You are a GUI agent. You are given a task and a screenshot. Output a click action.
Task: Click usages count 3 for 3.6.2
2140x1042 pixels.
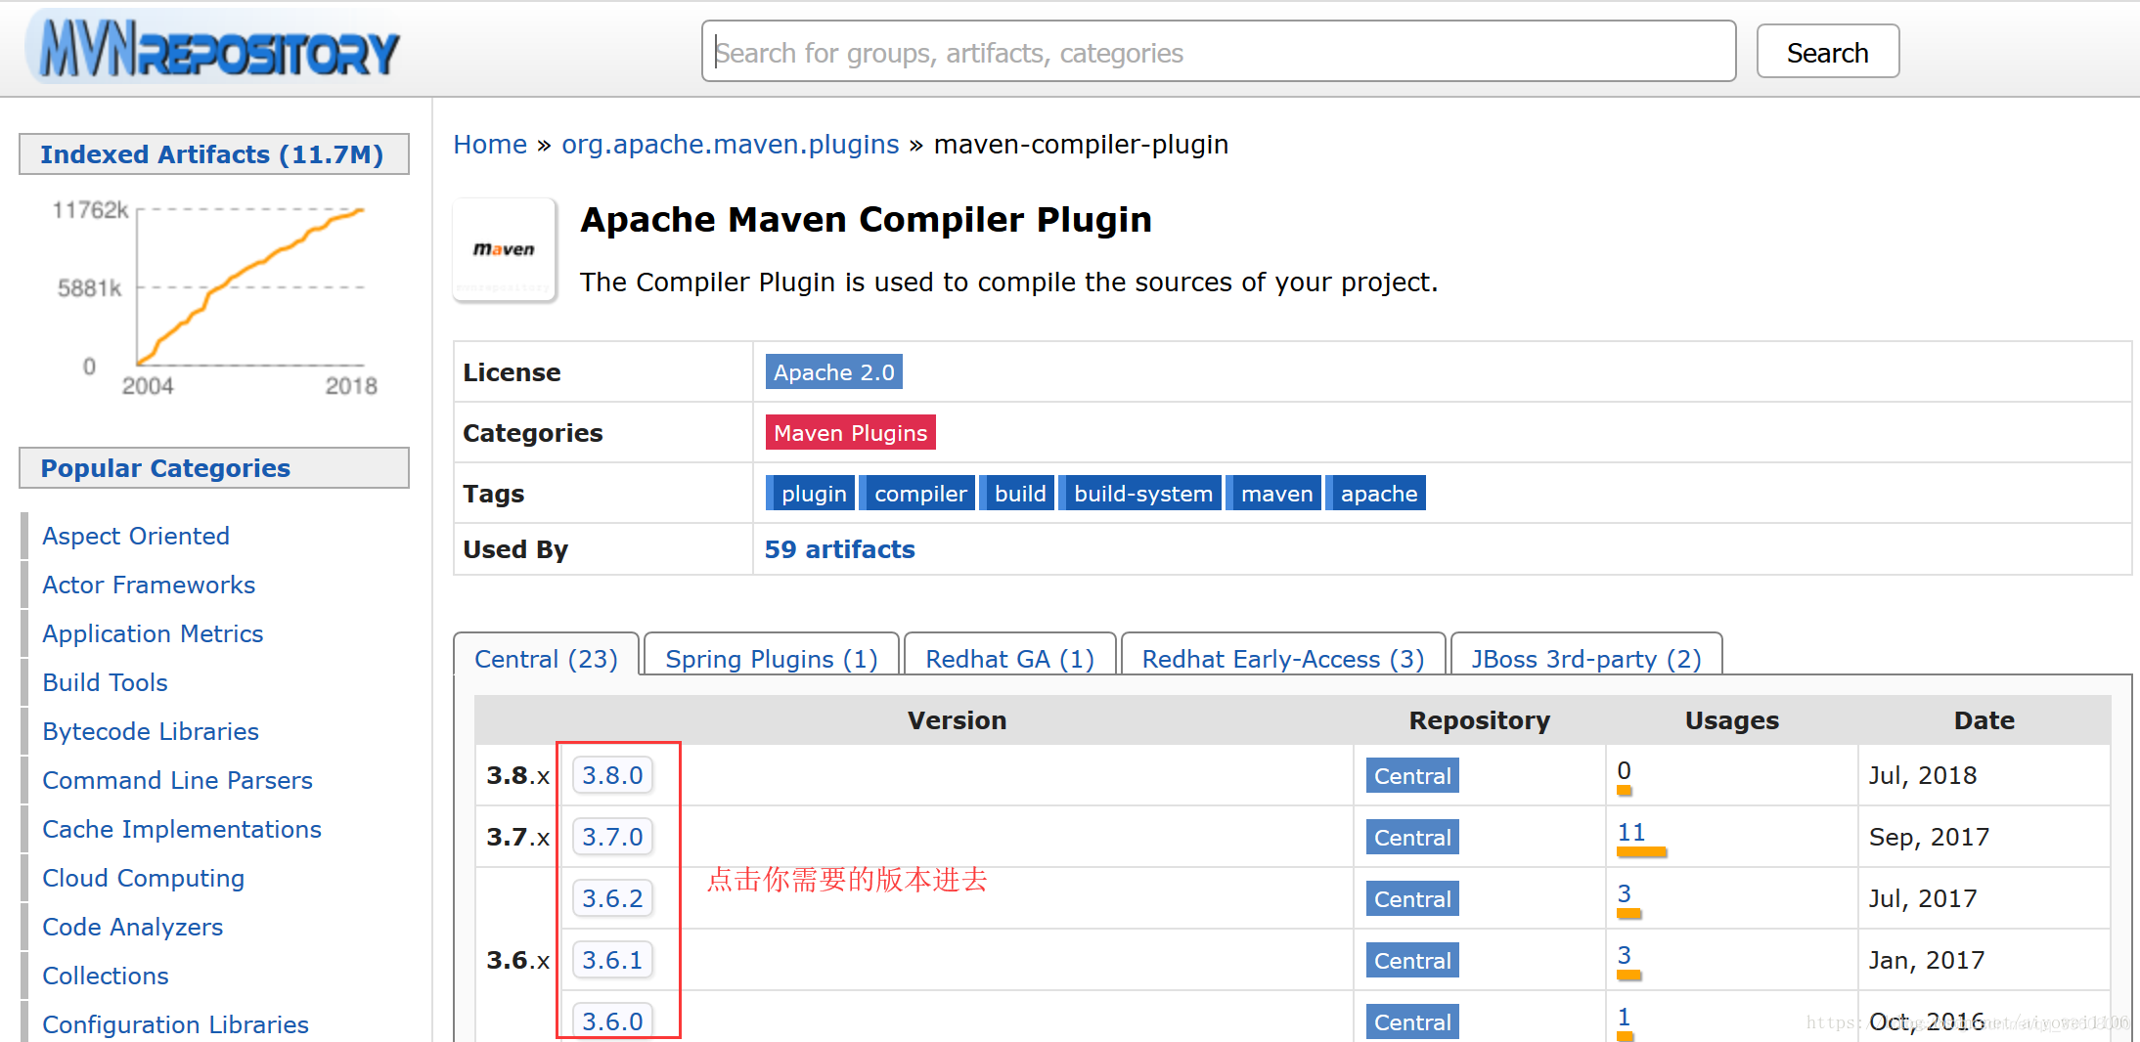tap(1624, 894)
